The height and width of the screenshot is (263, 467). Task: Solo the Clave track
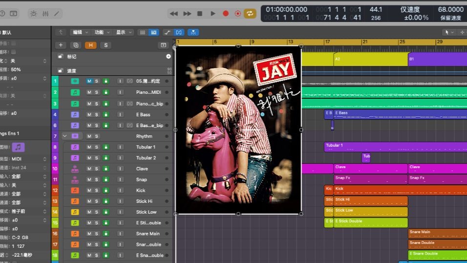[x=97, y=169]
